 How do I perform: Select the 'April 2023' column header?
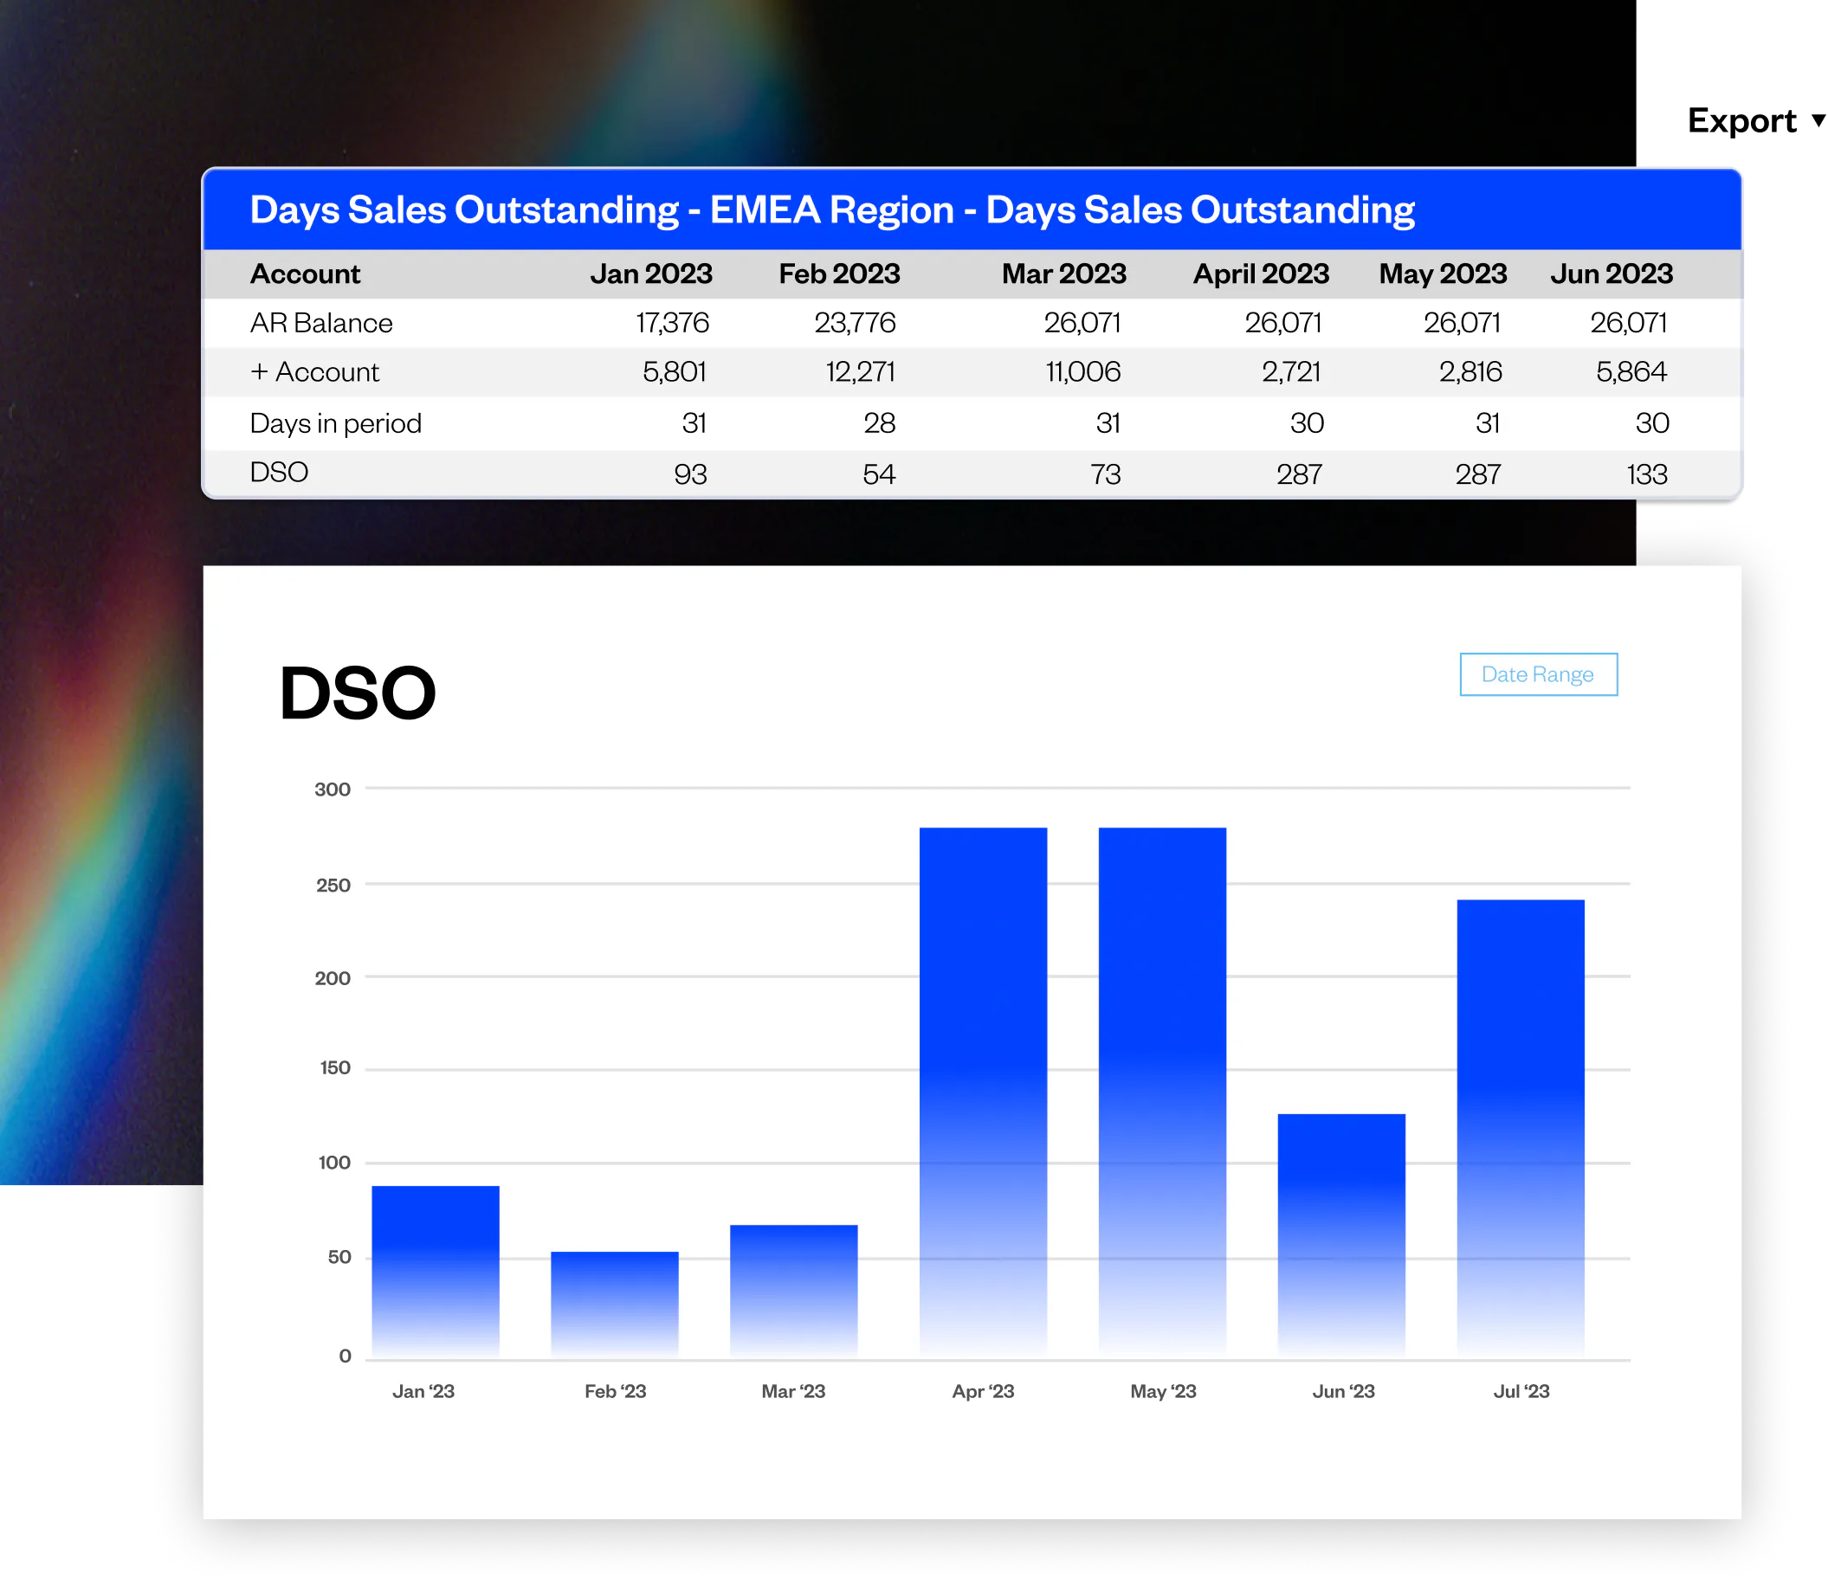click(x=1261, y=274)
